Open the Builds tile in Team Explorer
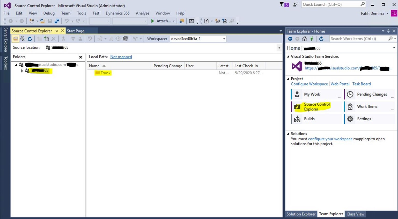Screen dimensions: 398x219 [309, 119]
